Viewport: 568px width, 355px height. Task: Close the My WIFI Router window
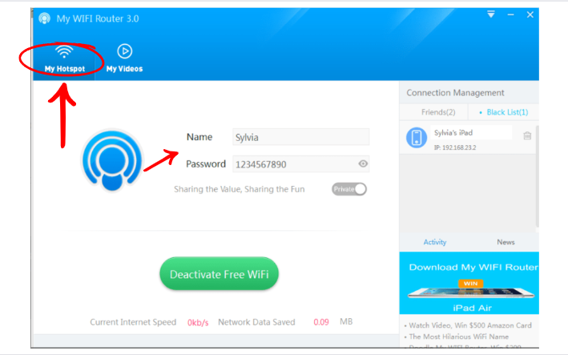point(530,14)
